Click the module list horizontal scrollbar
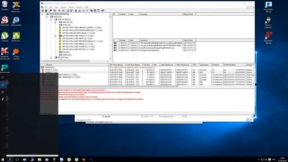 click(x=146, y=86)
